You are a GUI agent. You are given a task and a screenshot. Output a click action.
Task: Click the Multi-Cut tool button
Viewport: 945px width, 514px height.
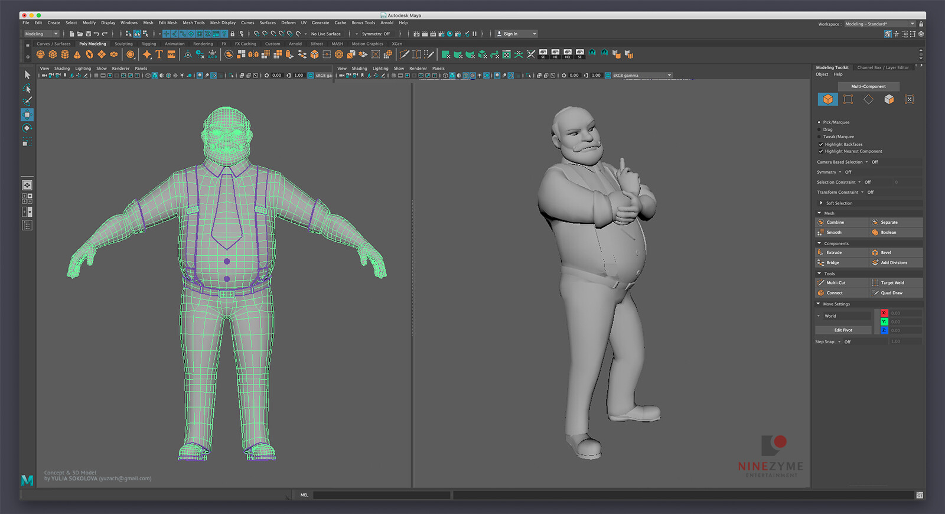[x=842, y=282]
